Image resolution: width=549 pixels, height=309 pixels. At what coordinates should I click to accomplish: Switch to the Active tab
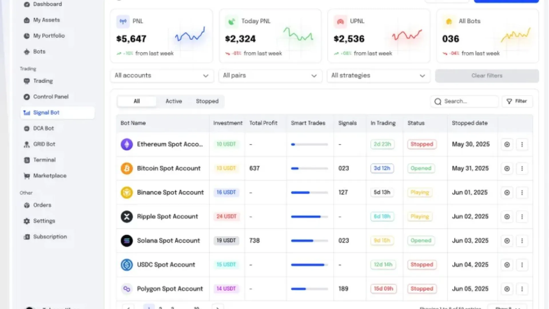click(x=174, y=101)
